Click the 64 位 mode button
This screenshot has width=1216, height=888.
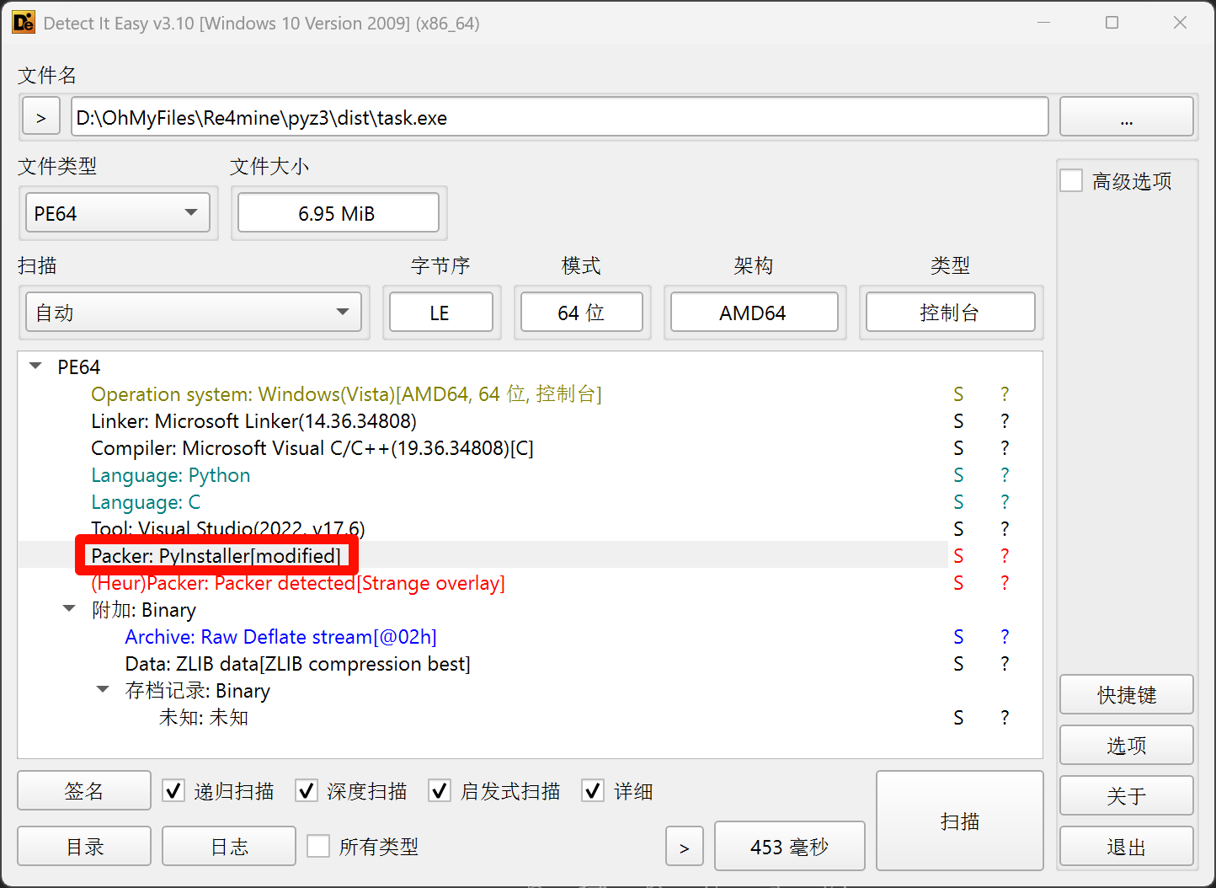[582, 313]
